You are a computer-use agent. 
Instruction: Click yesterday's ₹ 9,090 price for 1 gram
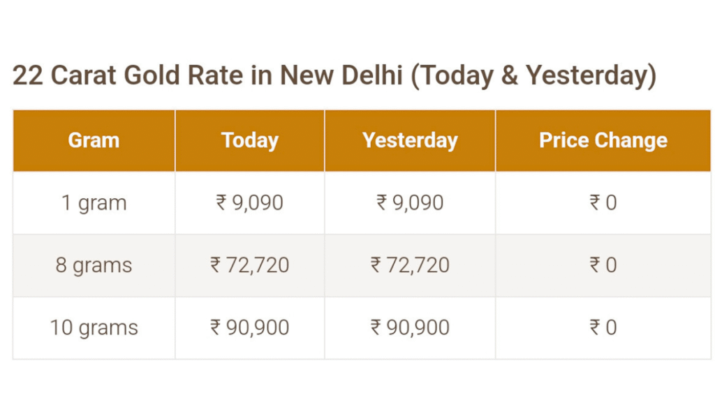(410, 203)
